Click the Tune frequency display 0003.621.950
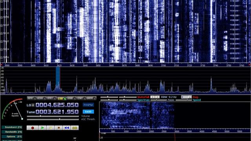 (57, 112)
